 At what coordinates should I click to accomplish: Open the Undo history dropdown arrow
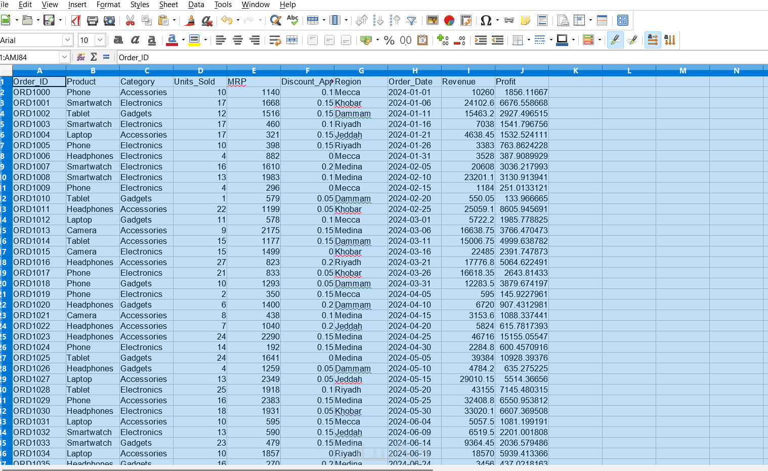point(238,20)
